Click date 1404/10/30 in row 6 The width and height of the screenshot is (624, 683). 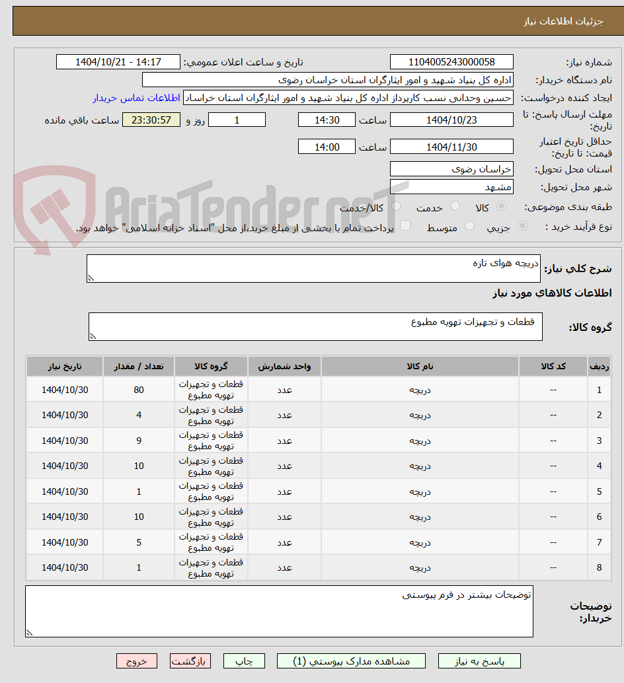(65, 517)
